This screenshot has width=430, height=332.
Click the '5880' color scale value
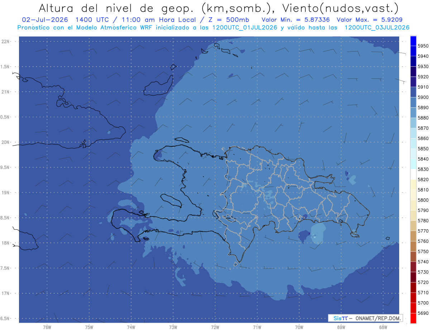pos(423,118)
